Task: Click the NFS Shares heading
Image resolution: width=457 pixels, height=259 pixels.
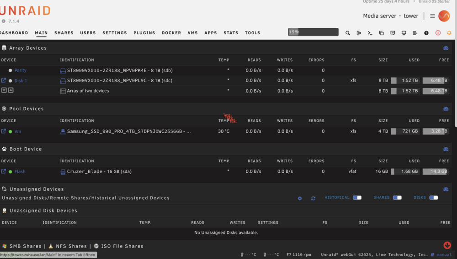Action: [x=71, y=246]
